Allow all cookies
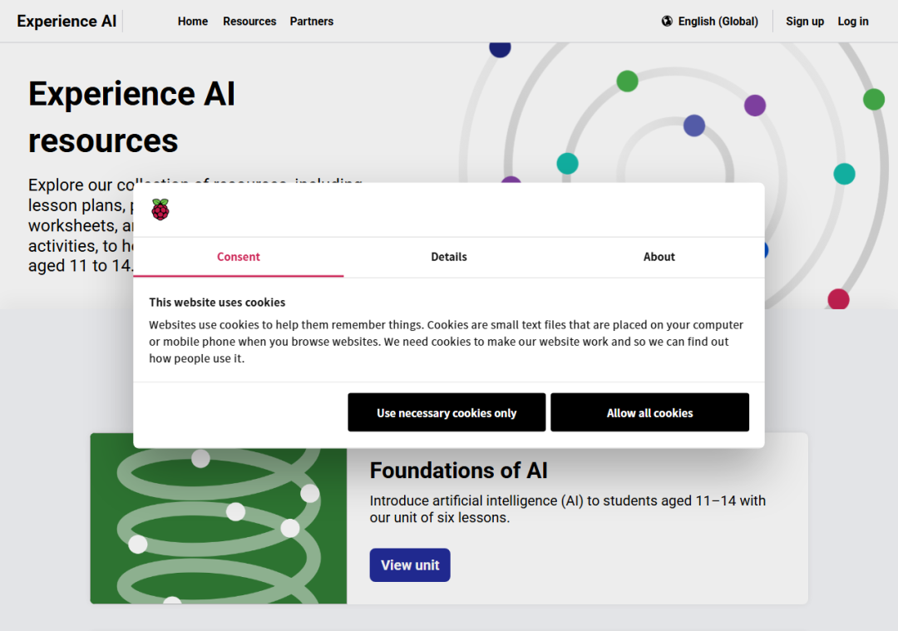 [649, 412]
